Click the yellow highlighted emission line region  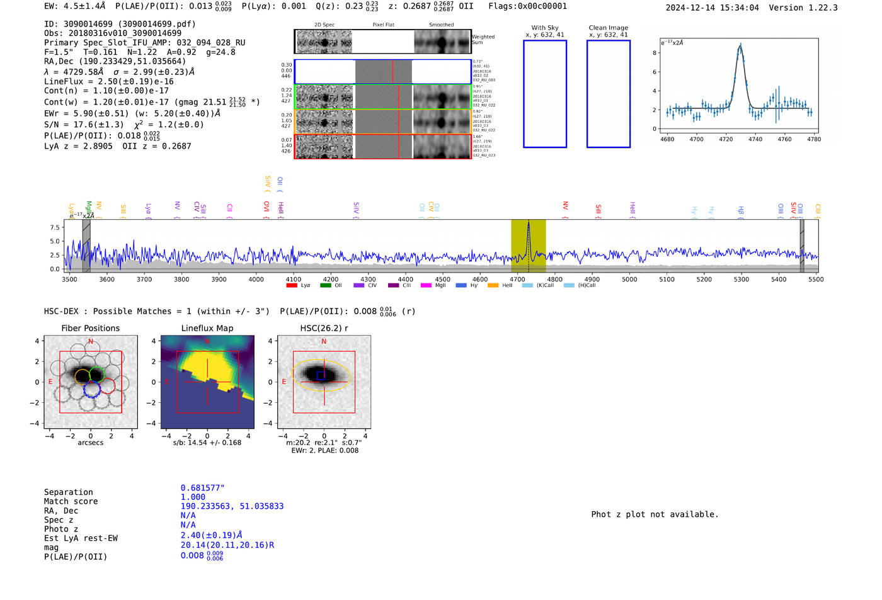(528, 246)
